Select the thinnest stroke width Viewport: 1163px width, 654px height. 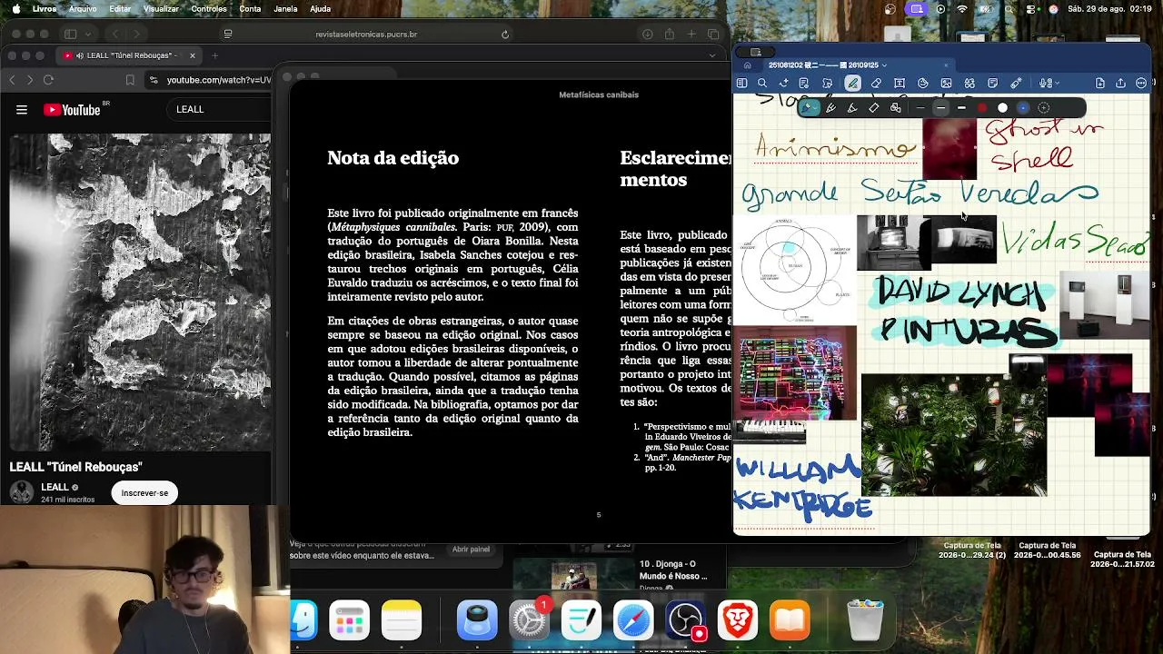[920, 108]
